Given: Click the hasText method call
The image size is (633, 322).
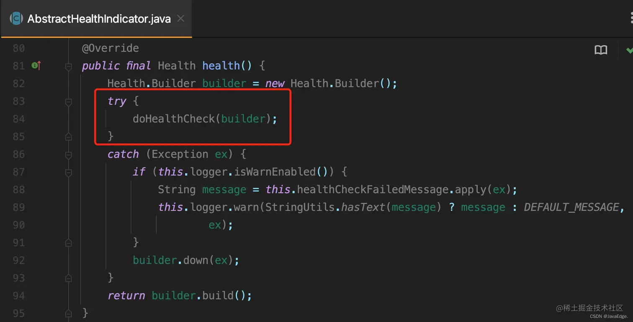Looking at the screenshot, I should tap(363, 207).
